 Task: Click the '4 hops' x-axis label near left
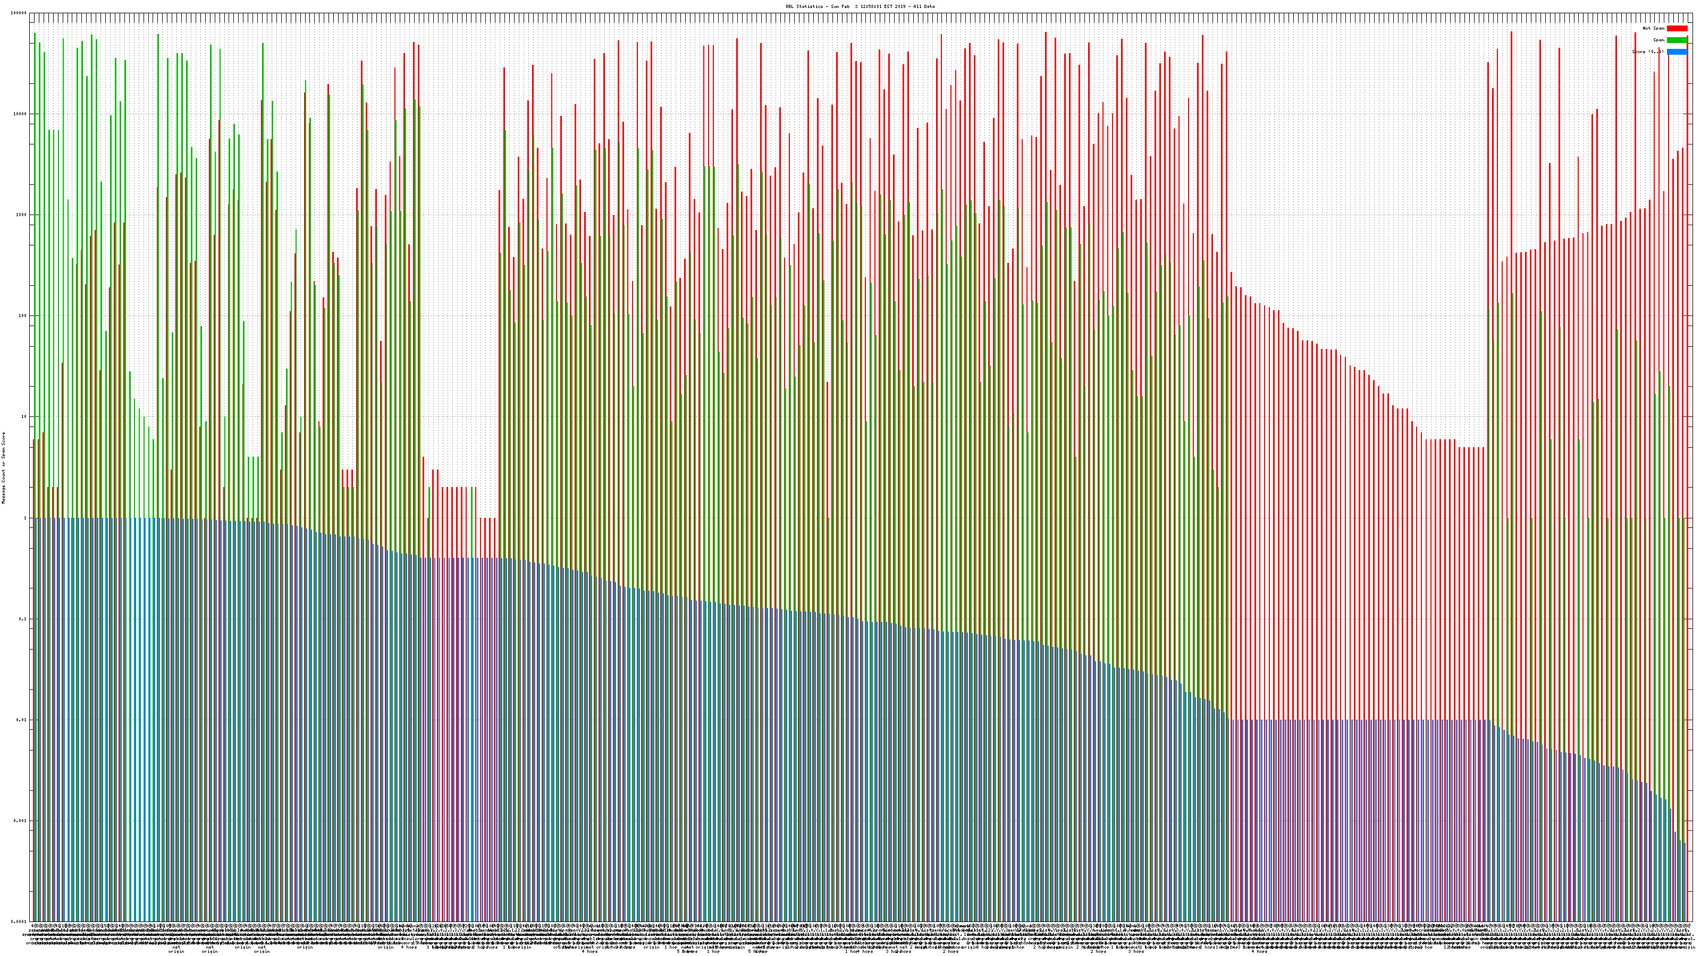(409, 948)
